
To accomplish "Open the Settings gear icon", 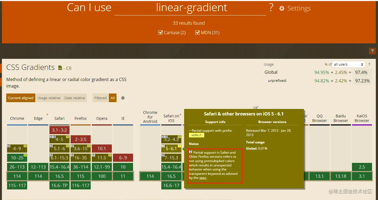I will 282,8.
